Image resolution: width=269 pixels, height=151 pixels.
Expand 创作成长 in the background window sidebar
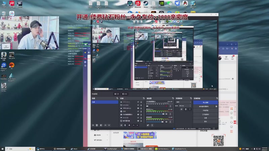(101, 140)
